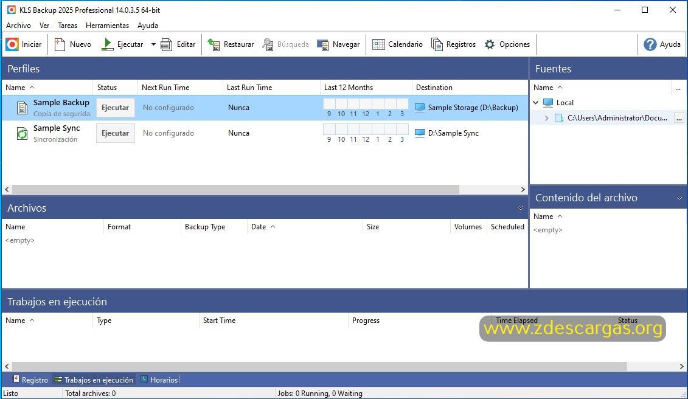Open the Restaurar tool
The width and height of the screenshot is (688, 399).
tap(231, 44)
